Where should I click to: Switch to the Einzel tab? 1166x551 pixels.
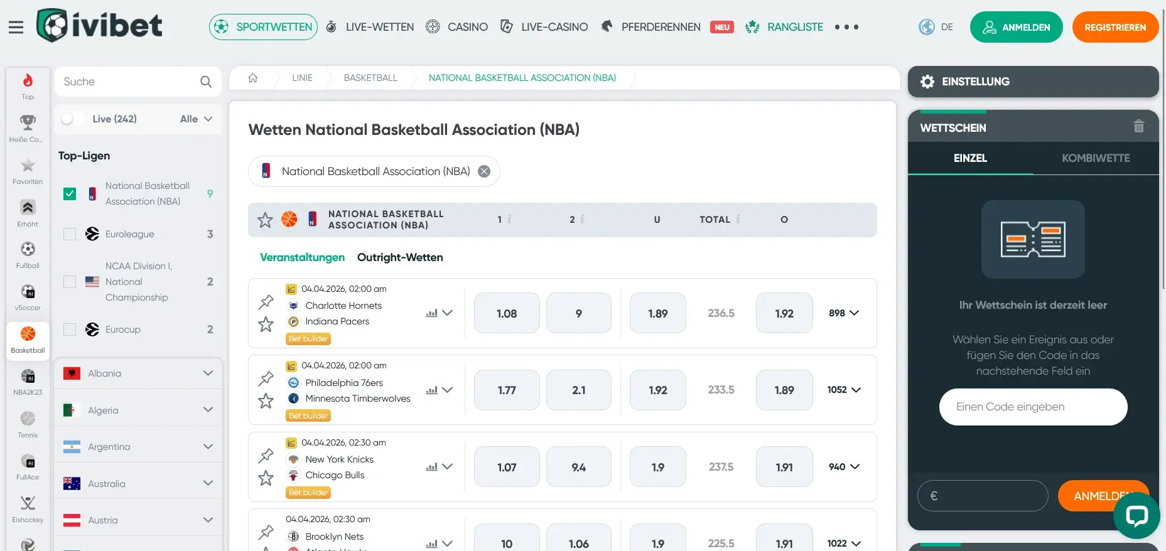[970, 158]
